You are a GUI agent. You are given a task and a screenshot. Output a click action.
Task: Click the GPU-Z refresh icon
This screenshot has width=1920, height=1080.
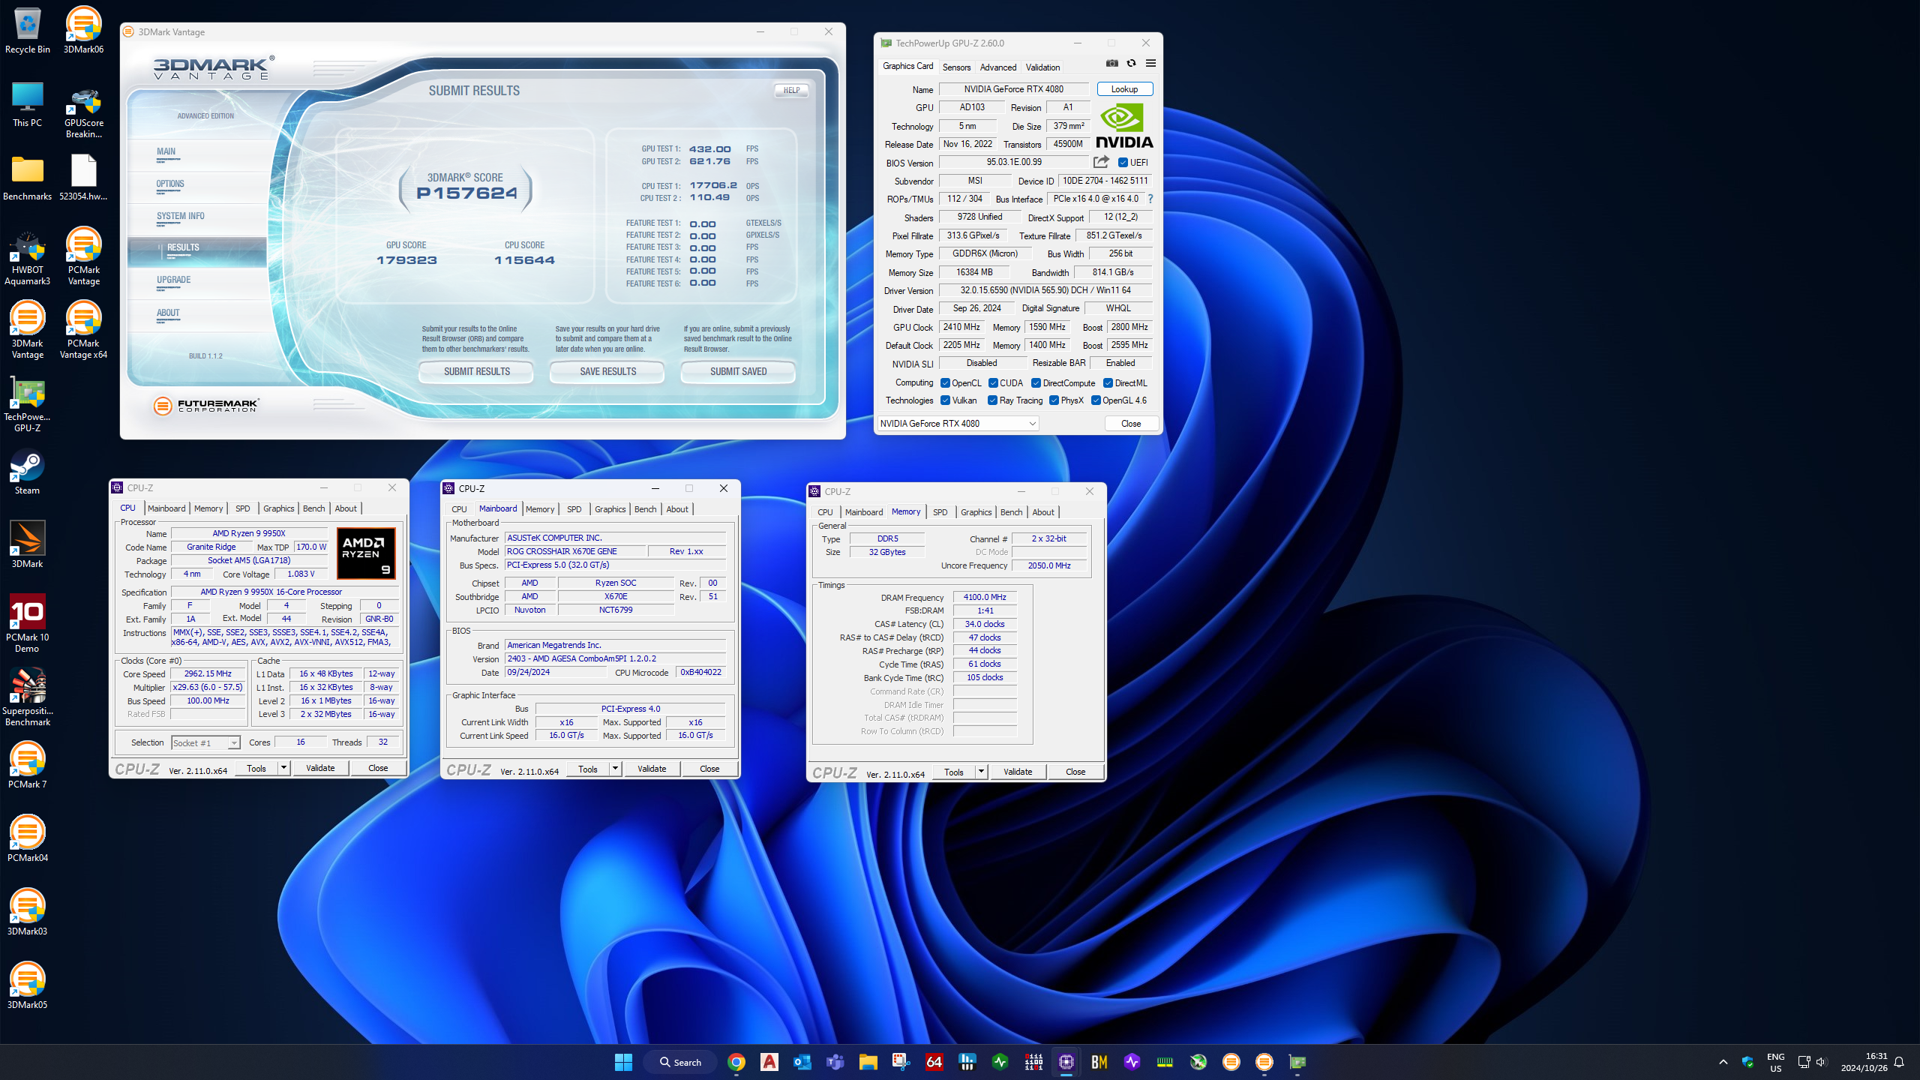coord(1132,63)
